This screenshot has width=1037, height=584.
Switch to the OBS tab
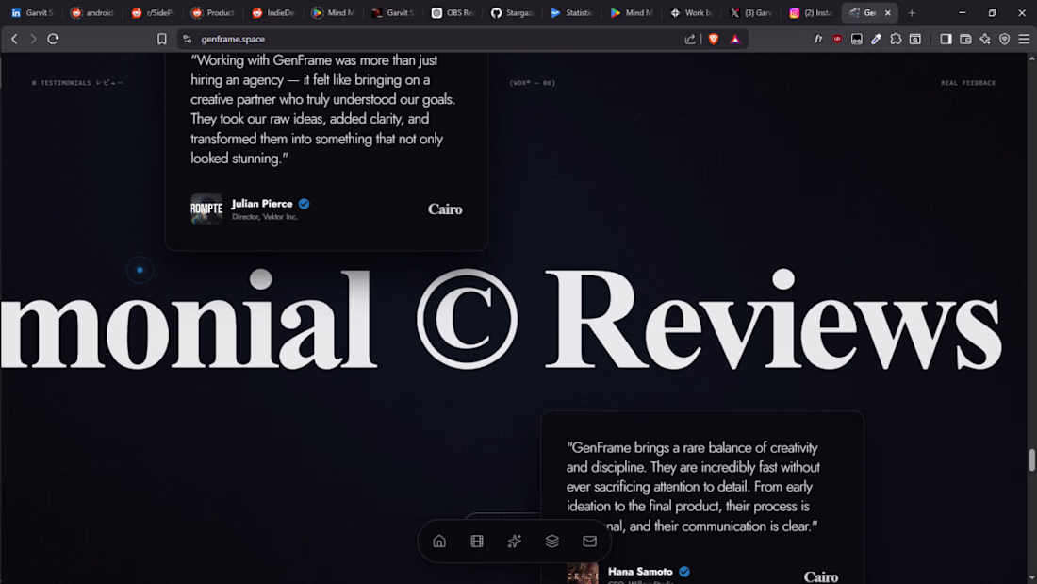453,12
